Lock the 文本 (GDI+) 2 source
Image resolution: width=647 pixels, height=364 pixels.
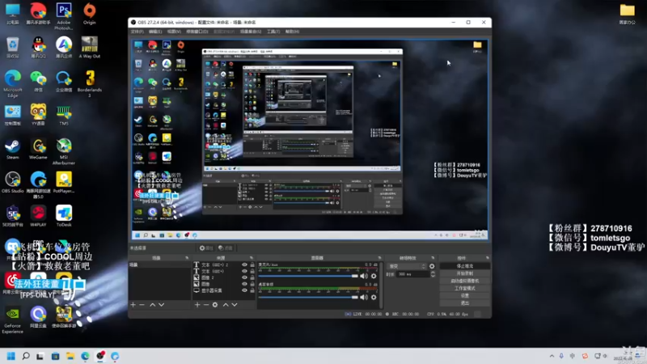click(x=252, y=265)
